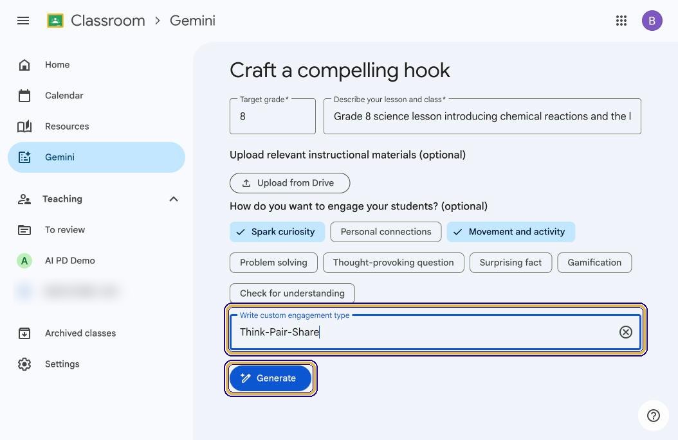The height and width of the screenshot is (440, 678).
Task: Open the AI PD Demo class
Action: [x=96, y=261]
